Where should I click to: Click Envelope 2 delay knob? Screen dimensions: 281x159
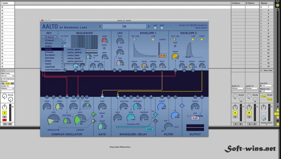click(x=182, y=66)
